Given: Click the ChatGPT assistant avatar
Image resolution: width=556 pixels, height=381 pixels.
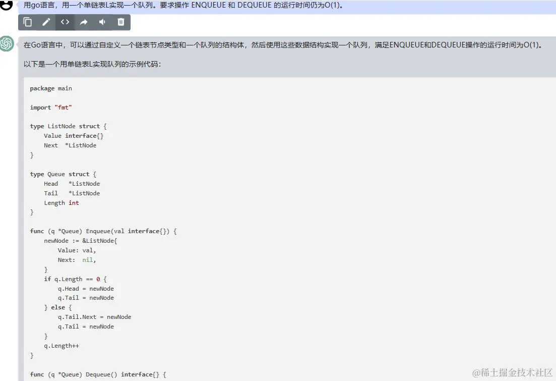Looking at the screenshot, I should [7, 44].
